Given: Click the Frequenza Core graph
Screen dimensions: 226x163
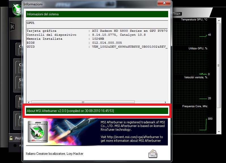Looking at the screenshot, I should click(x=190, y=120).
